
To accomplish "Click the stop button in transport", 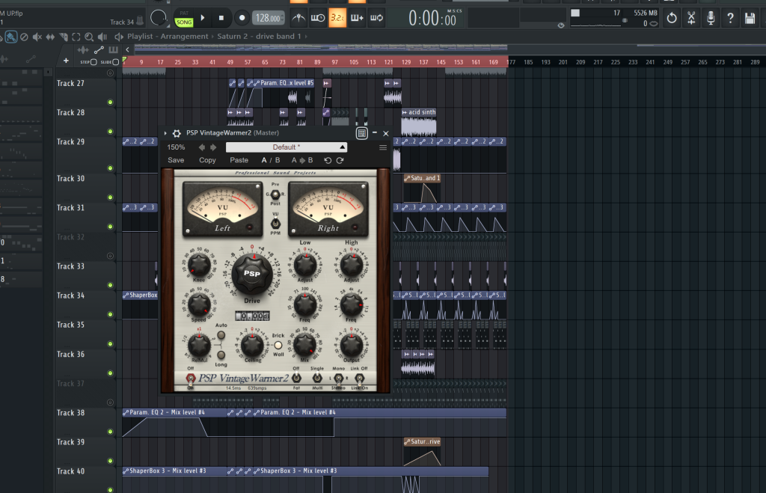I will (221, 17).
